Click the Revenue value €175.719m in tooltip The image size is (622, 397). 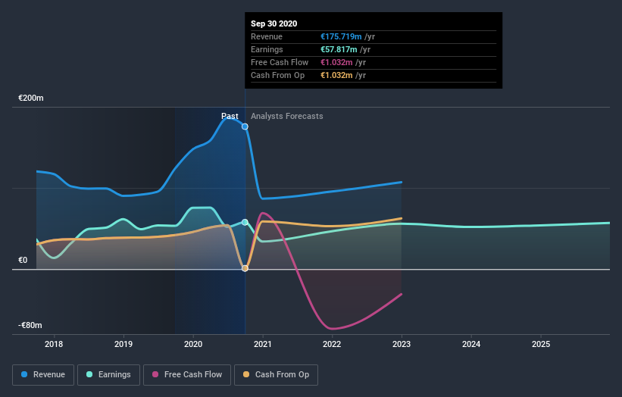[341, 36]
